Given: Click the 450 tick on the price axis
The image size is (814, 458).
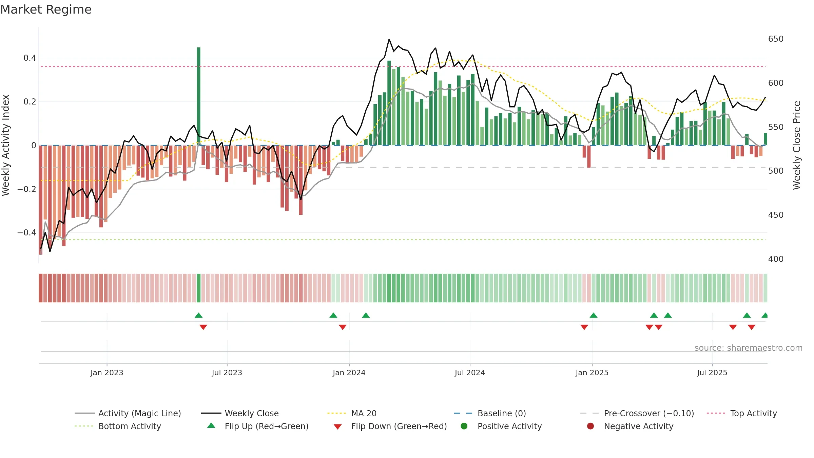Looking at the screenshot, I should [776, 215].
